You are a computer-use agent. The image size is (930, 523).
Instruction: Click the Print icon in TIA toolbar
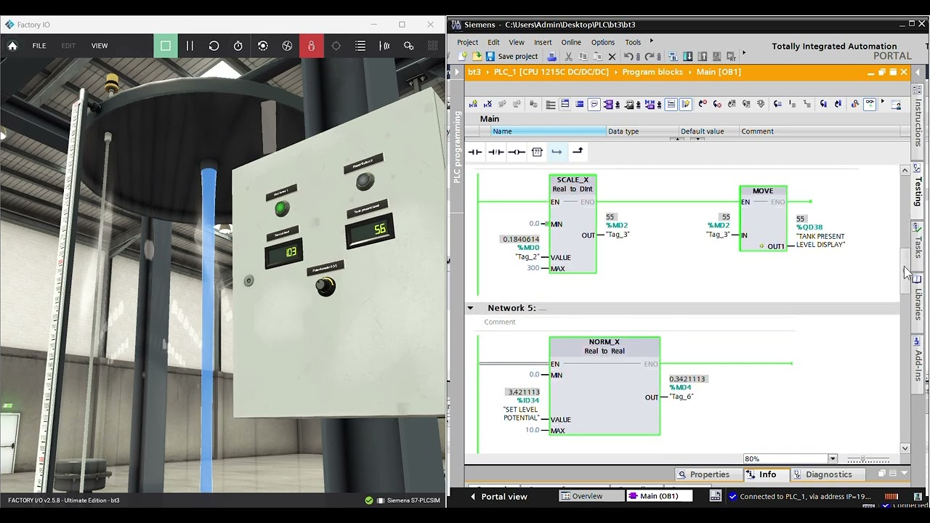[x=551, y=56]
